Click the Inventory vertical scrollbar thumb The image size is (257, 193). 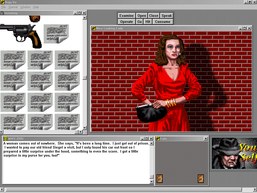85,78
